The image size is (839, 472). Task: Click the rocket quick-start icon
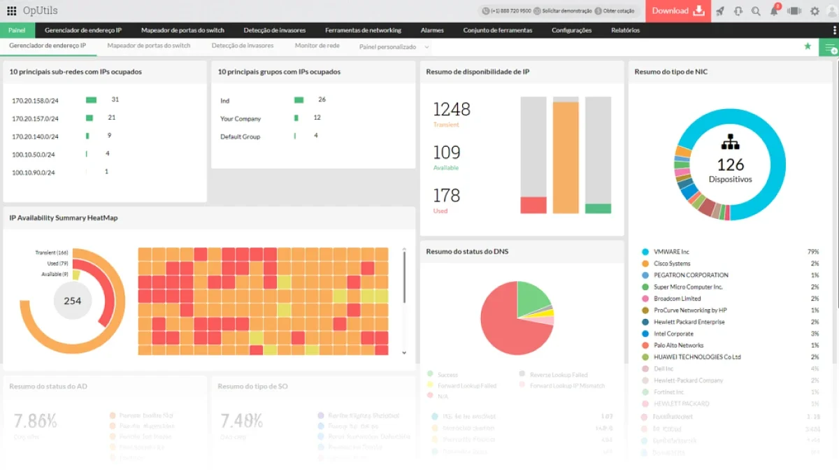tap(720, 11)
